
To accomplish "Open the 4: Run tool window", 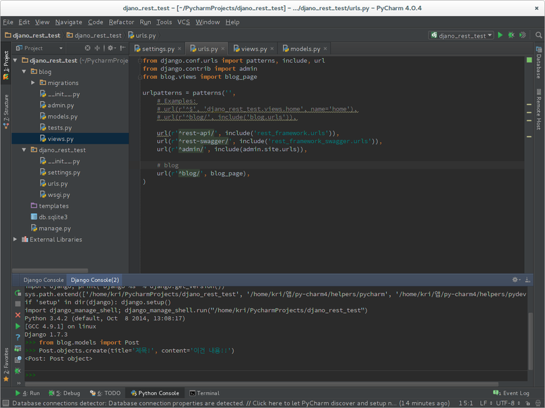I will (28, 393).
